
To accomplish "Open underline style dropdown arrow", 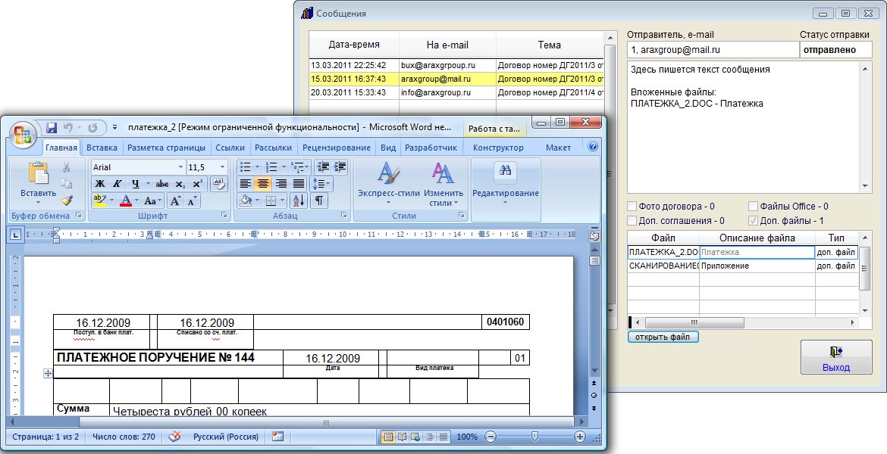I will tap(148, 184).
